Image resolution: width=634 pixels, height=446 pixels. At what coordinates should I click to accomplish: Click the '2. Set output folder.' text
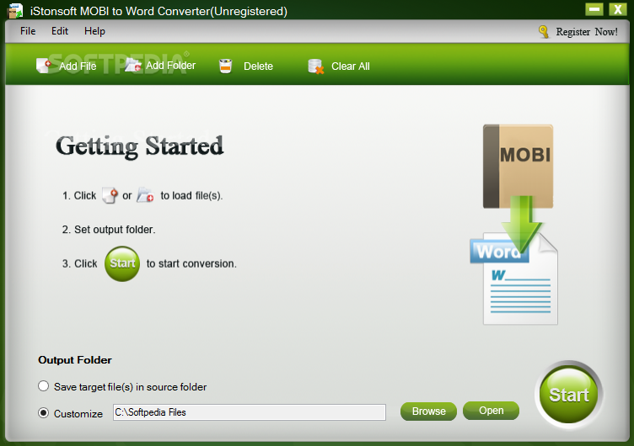point(109,230)
